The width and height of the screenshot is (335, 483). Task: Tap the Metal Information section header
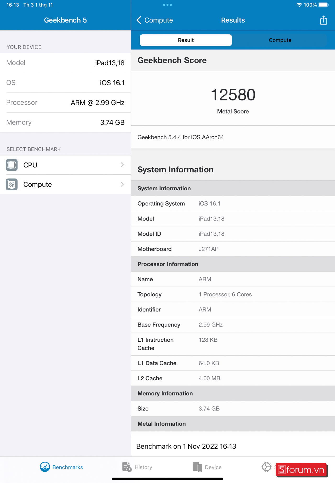tap(161, 424)
